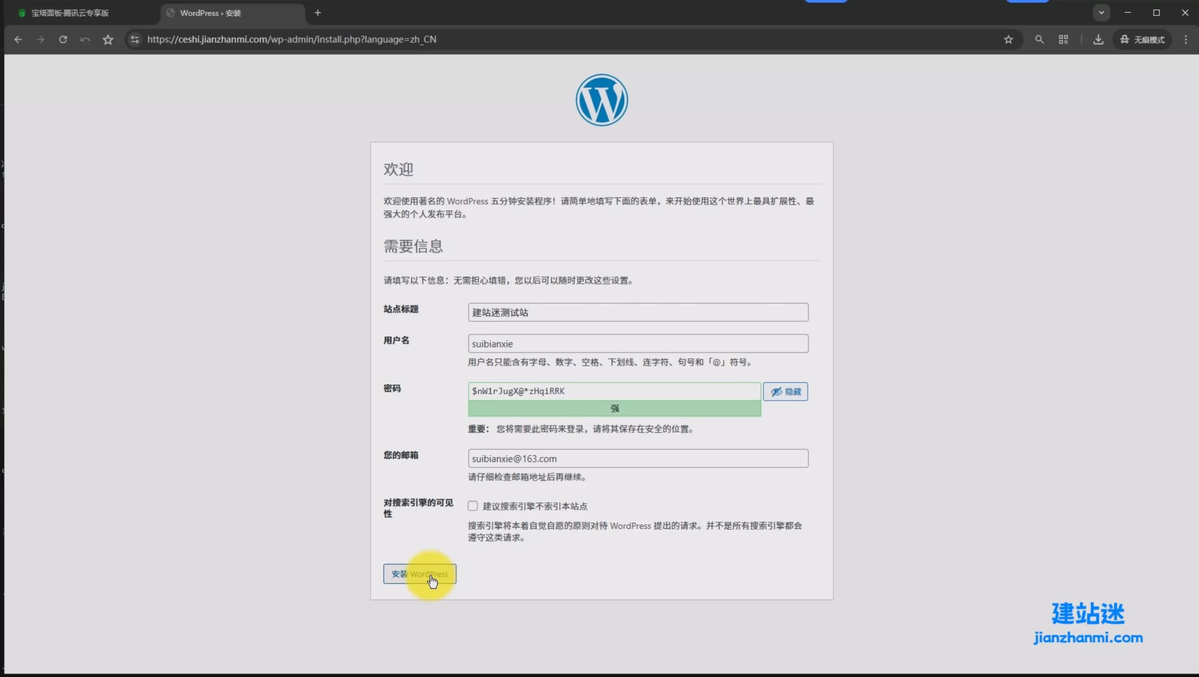Open downloads icon in toolbar

[x=1098, y=40]
